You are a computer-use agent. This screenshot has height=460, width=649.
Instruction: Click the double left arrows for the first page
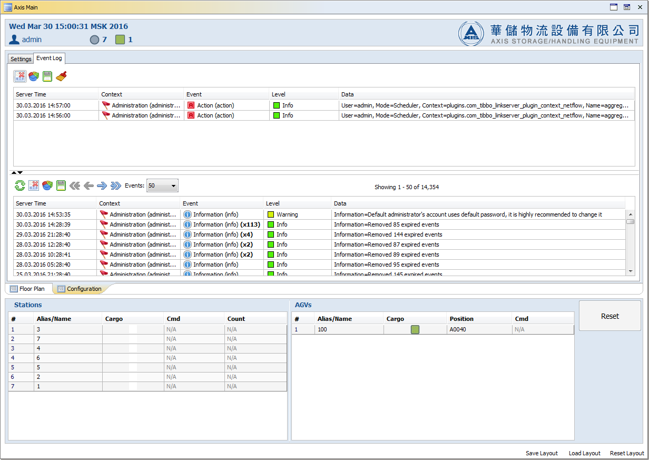point(75,185)
